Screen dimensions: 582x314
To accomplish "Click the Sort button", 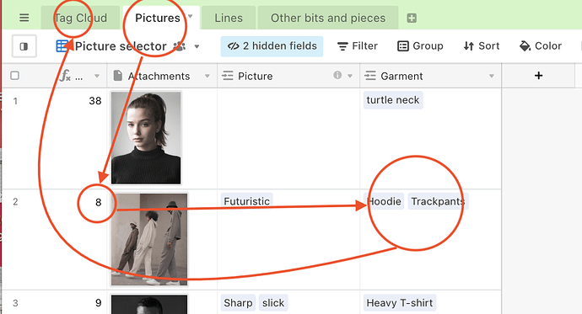I will [x=482, y=46].
